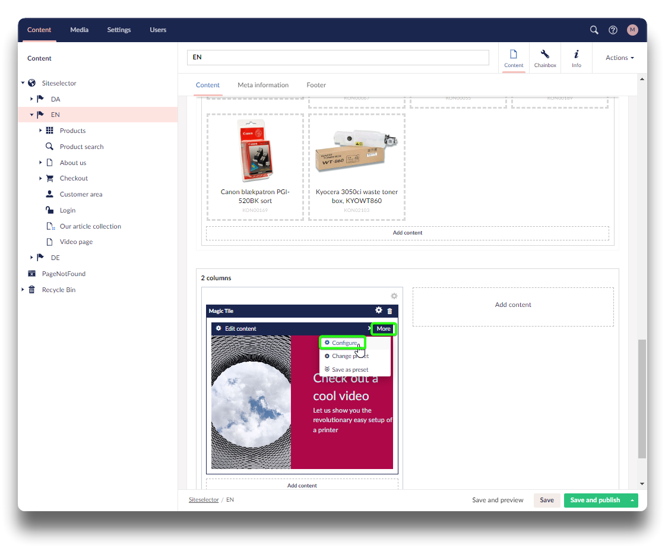665x548 pixels.
Task: Expand the DE language node
Action: [32, 258]
